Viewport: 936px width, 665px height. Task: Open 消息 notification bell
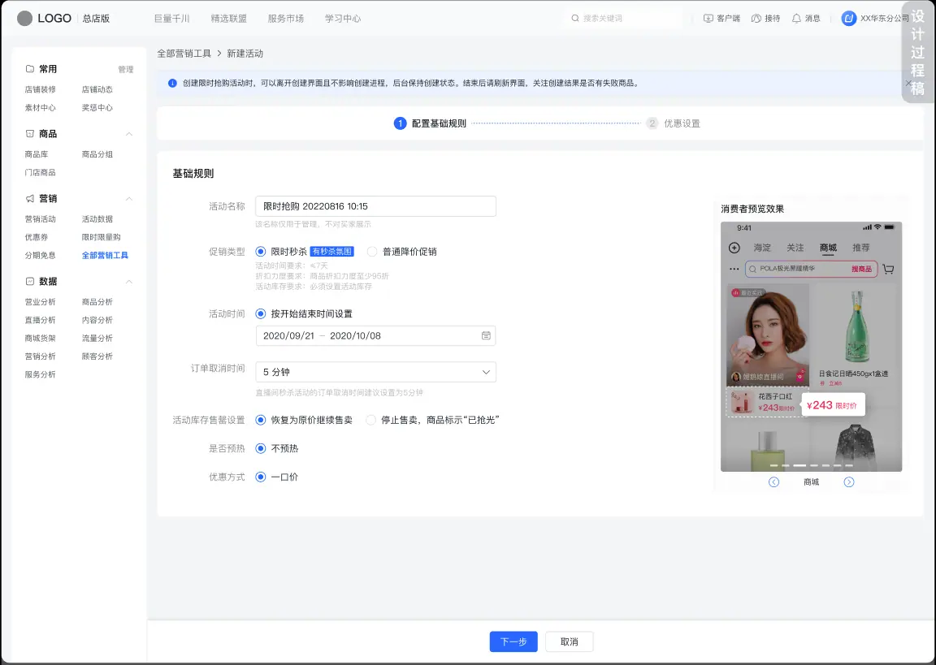point(796,19)
